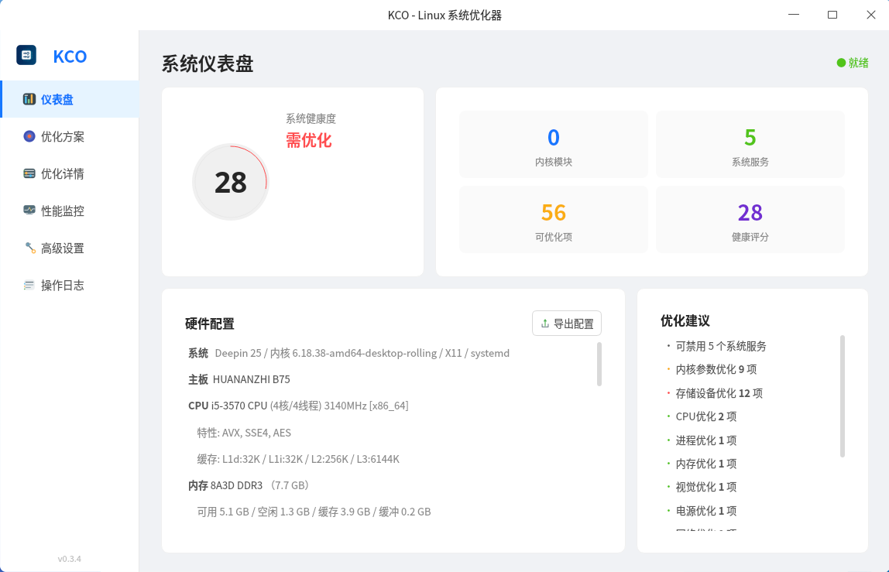Click the 系统 Deepin 25 info row
889x572 pixels.
[348, 353]
